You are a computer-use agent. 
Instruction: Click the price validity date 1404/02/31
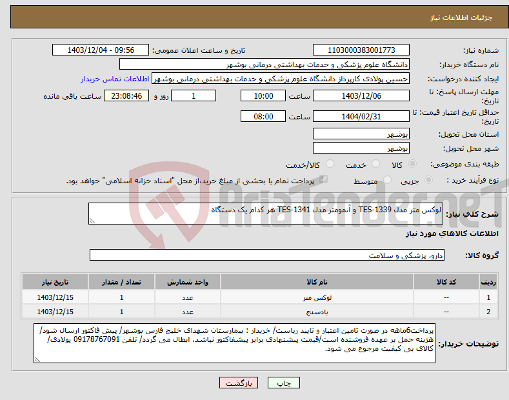(x=361, y=116)
